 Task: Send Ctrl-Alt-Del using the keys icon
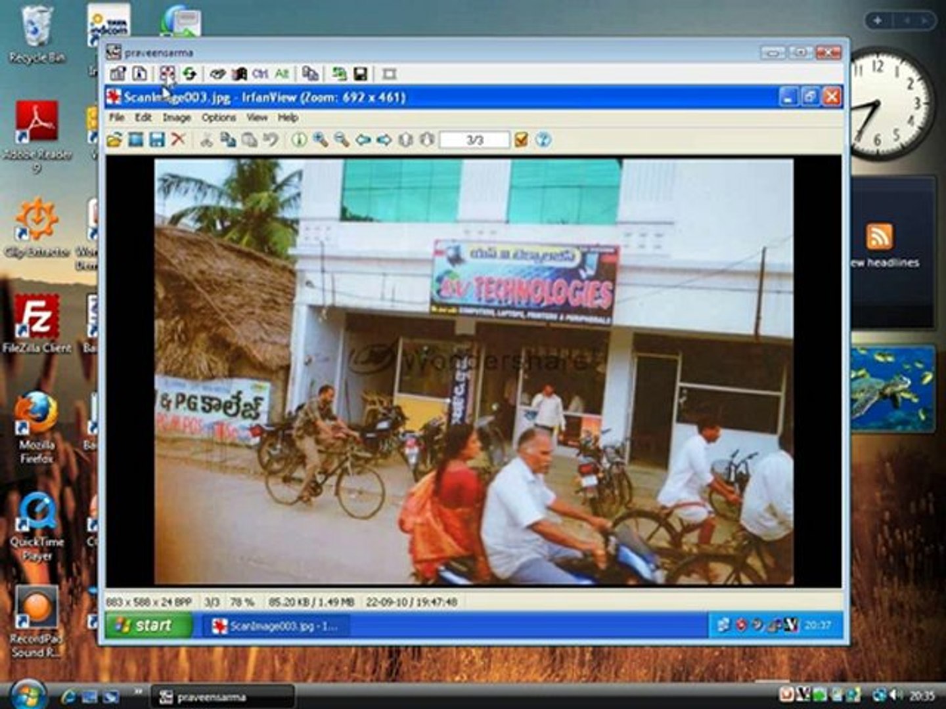pos(217,74)
